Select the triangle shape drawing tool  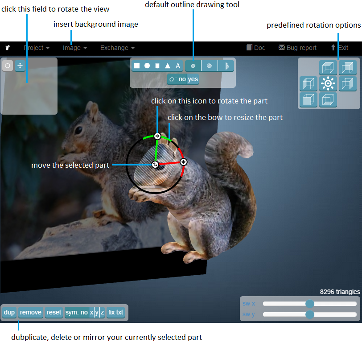(x=167, y=66)
